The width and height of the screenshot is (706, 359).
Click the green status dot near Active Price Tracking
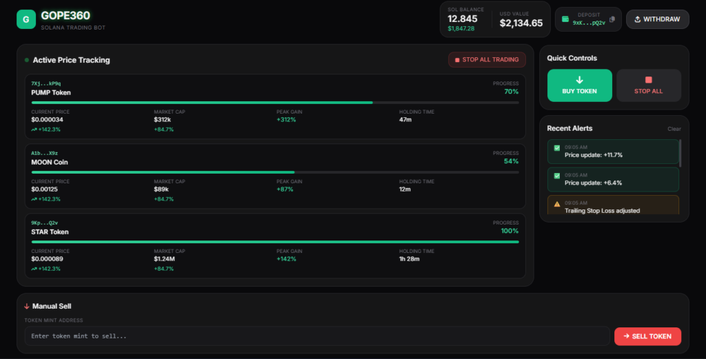pos(27,60)
